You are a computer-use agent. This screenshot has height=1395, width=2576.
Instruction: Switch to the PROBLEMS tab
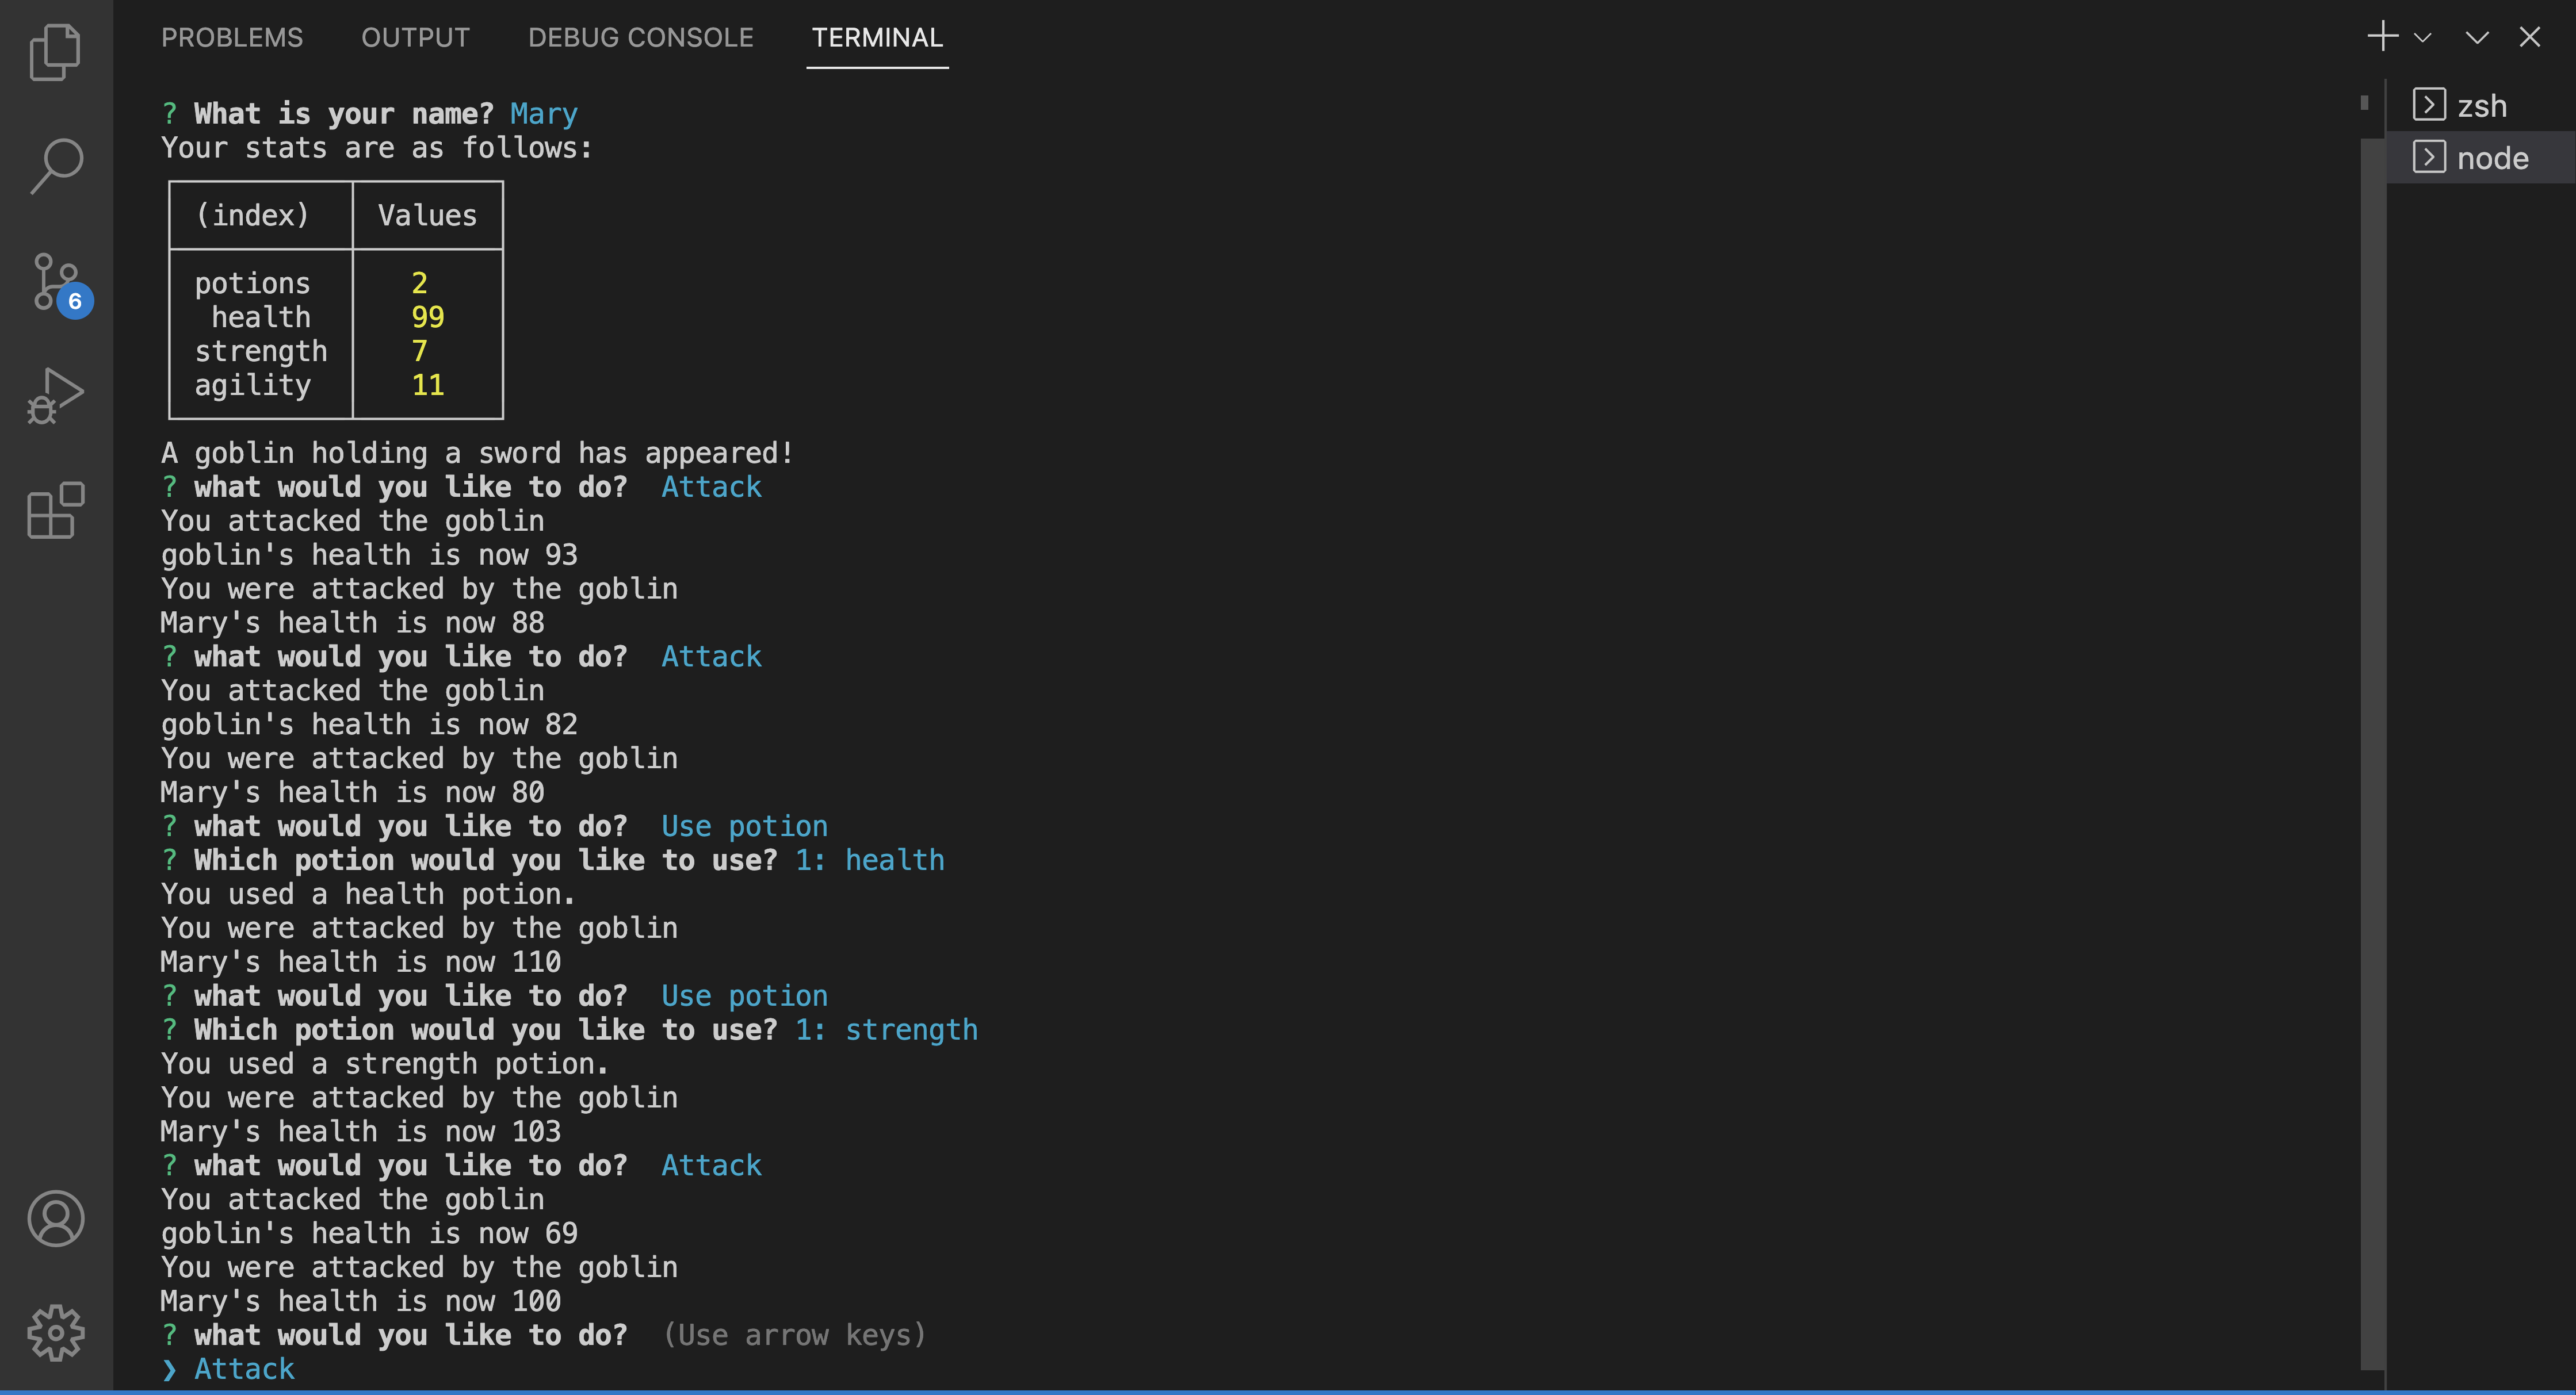pos(231,38)
